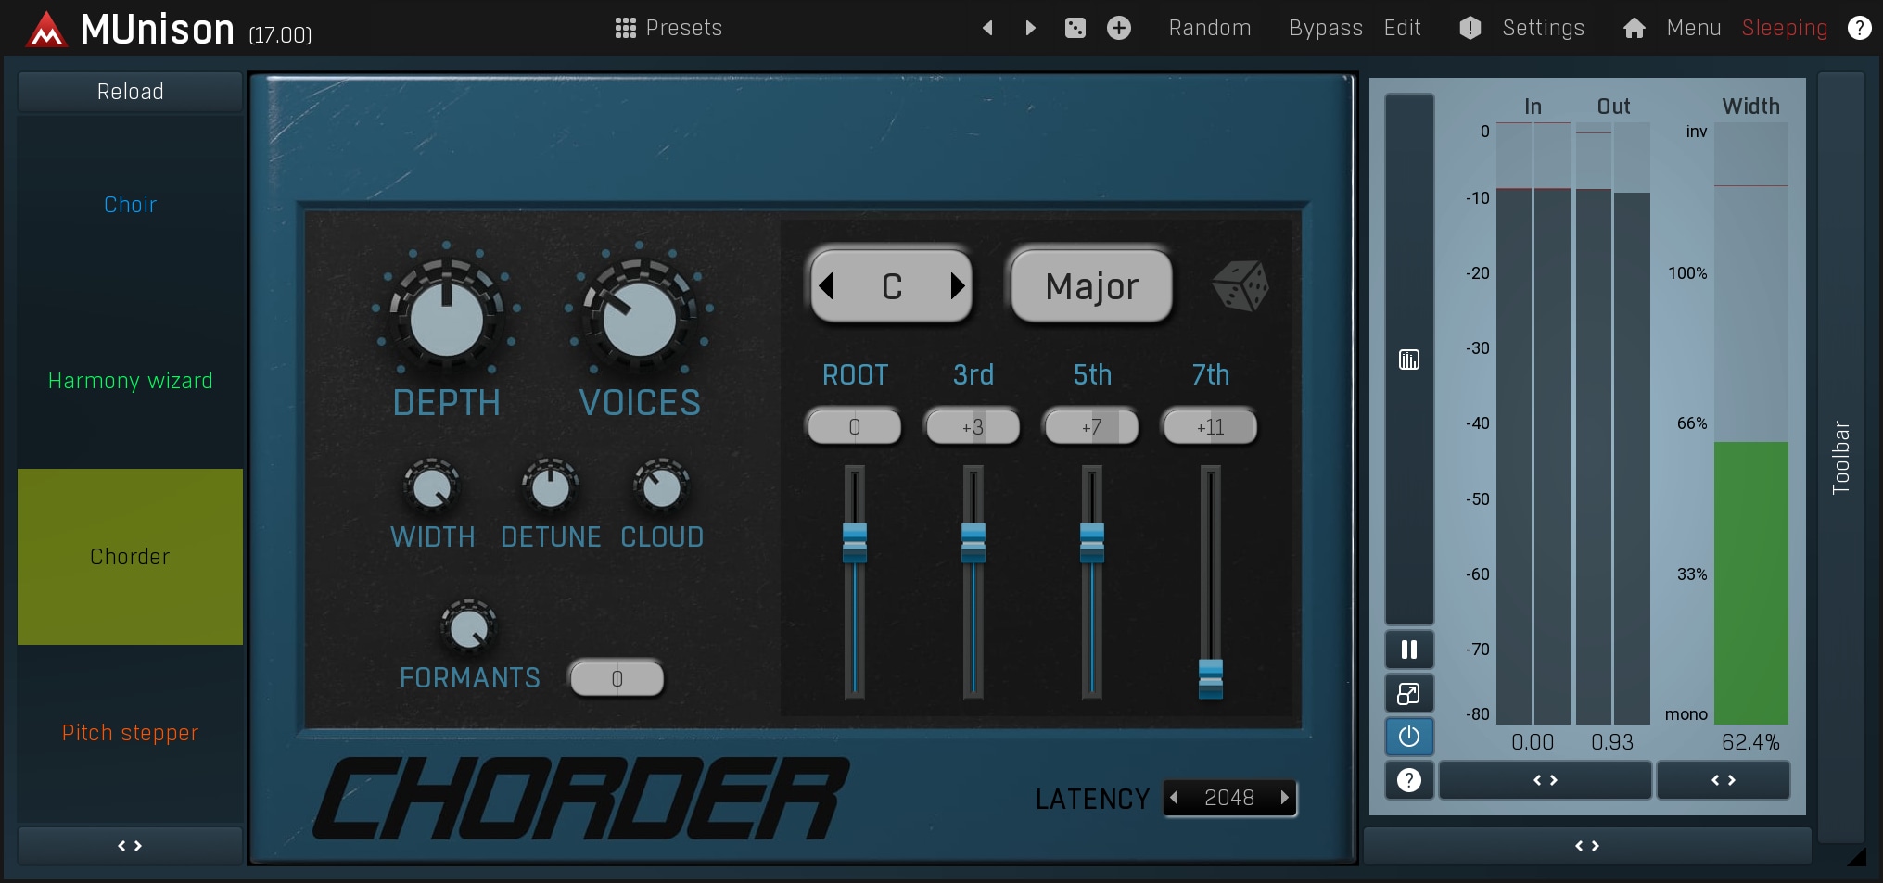The height and width of the screenshot is (883, 1883).
Task: Click the Home icon next to Menu
Action: click(1634, 28)
